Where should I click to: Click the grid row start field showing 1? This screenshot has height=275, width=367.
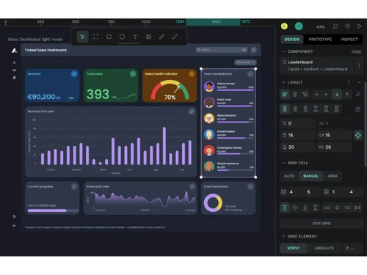[333, 192]
